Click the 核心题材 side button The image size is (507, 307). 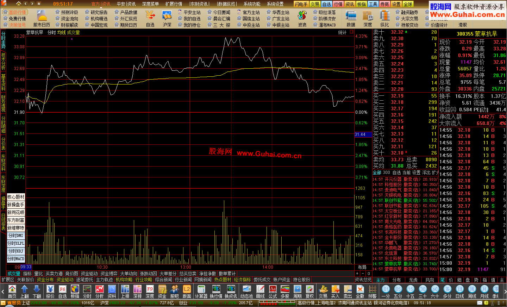tap(16, 197)
